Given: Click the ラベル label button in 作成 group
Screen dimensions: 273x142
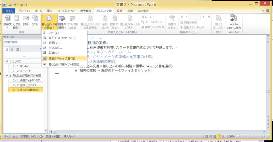Looking at the screenshot, I should click(35, 21).
